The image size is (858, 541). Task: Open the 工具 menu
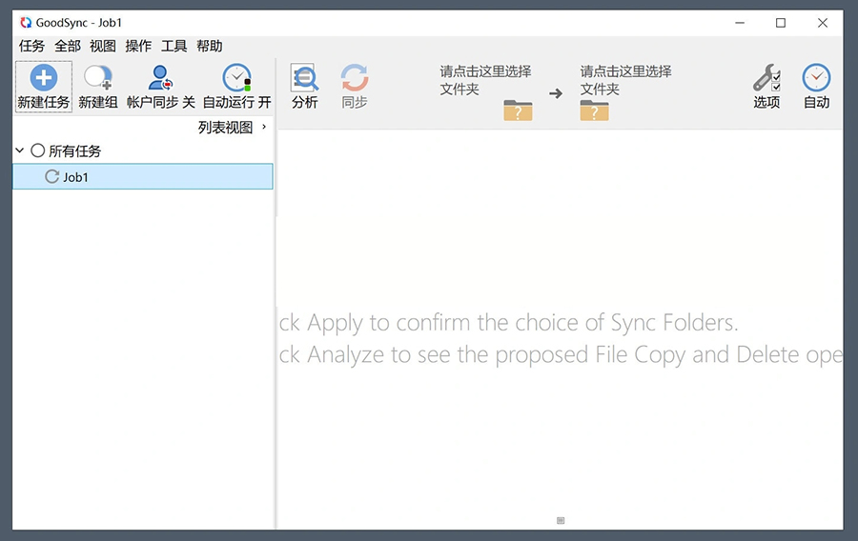[x=174, y=46]
